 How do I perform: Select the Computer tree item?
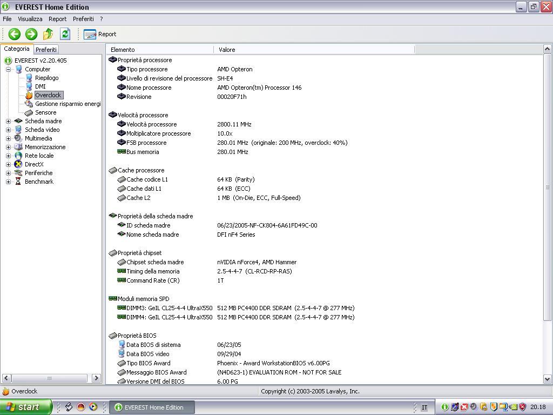(37, 69)
